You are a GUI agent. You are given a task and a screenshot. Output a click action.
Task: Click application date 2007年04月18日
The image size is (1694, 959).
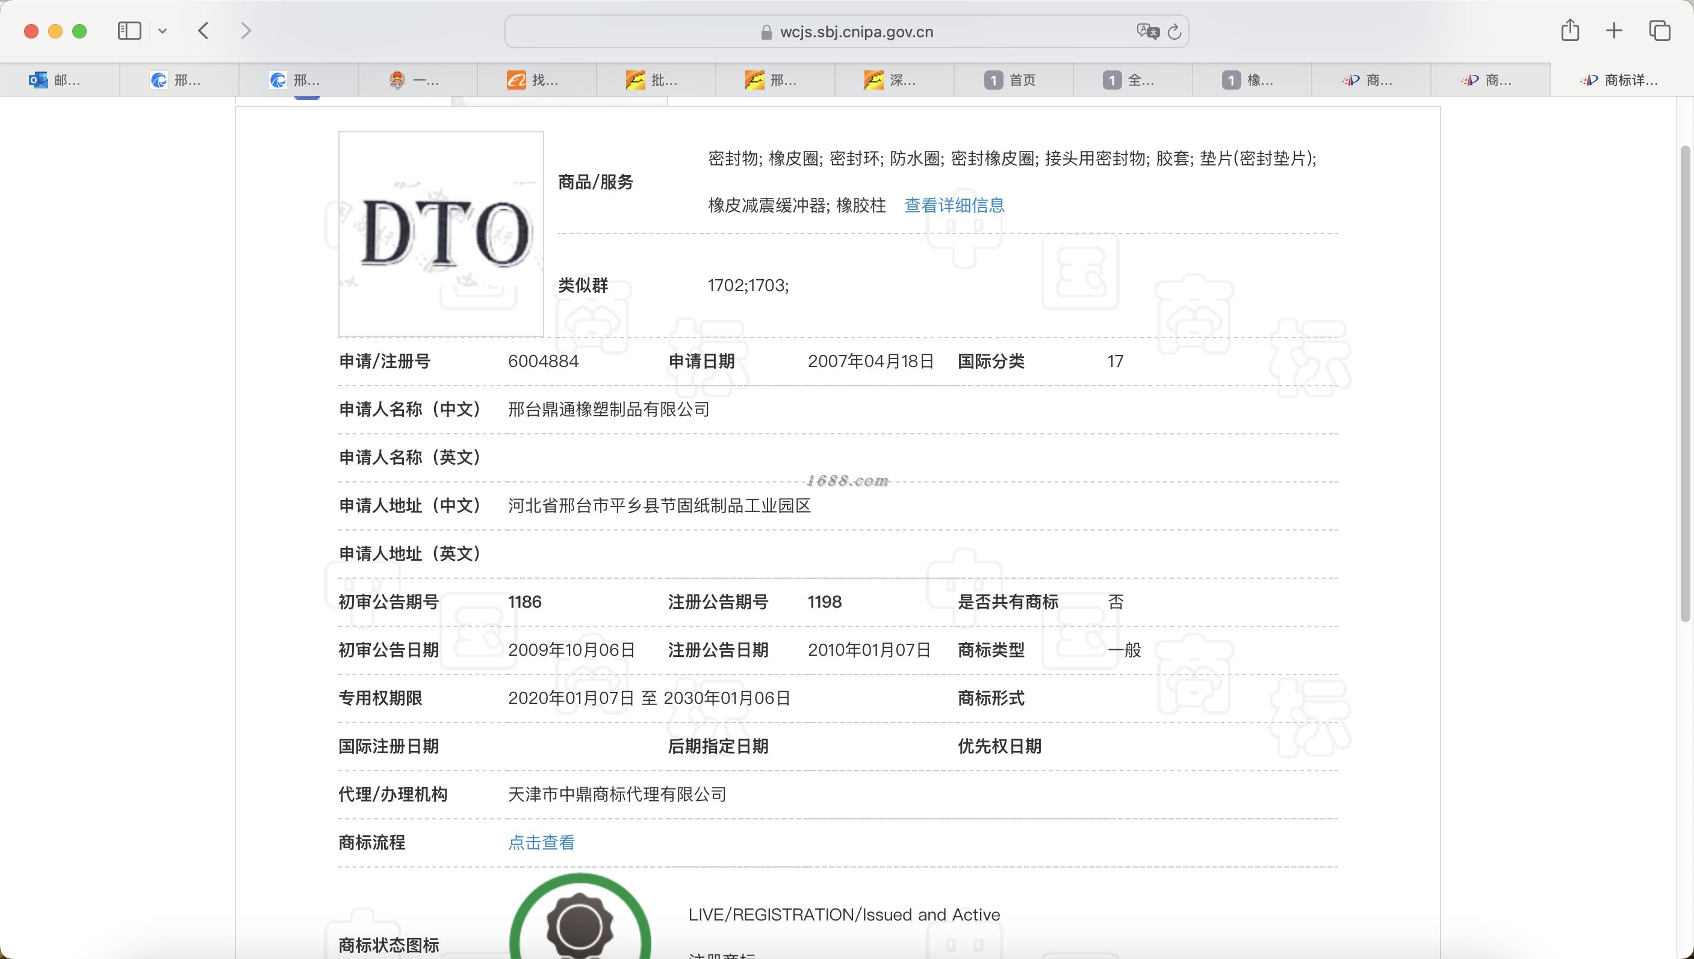point(871,362)
